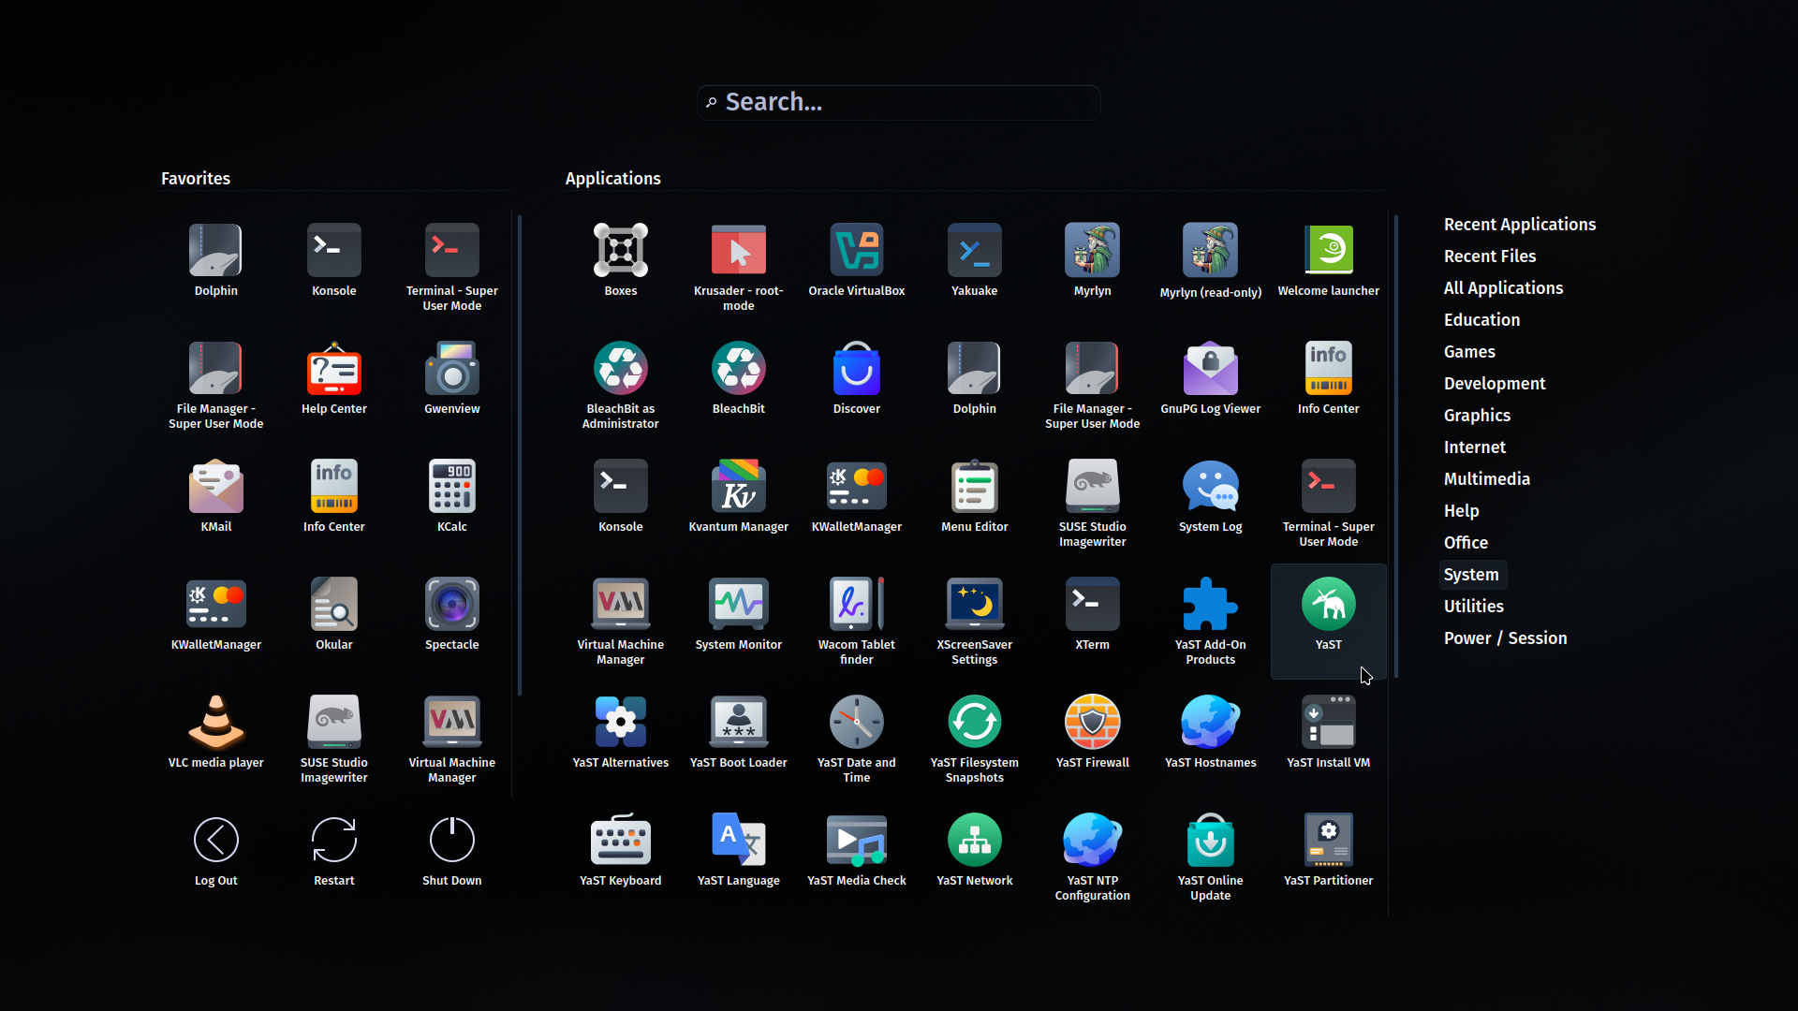Switch to All Applications category
The image size is (1798, 1011).
tap(1503, 288)
